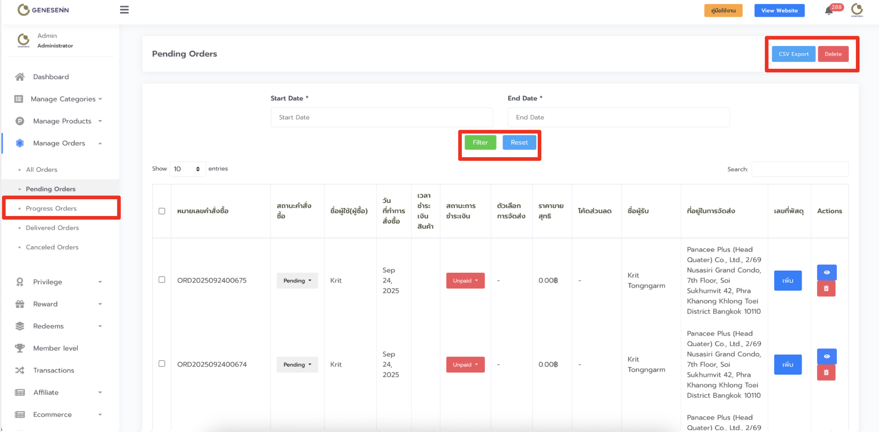Click the hamburger menu icon

click(124, 10)
